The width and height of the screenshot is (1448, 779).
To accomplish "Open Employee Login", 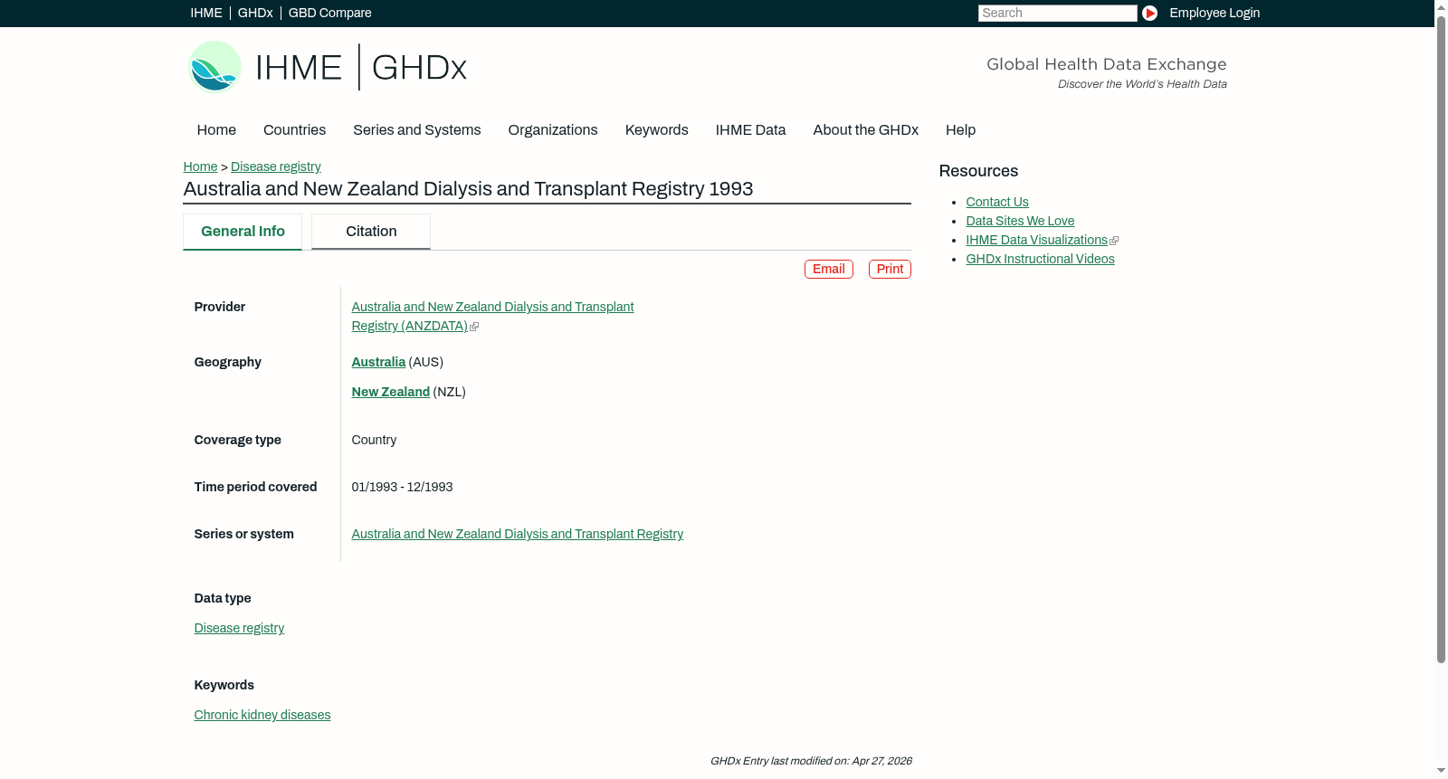I will point(1215,13).
